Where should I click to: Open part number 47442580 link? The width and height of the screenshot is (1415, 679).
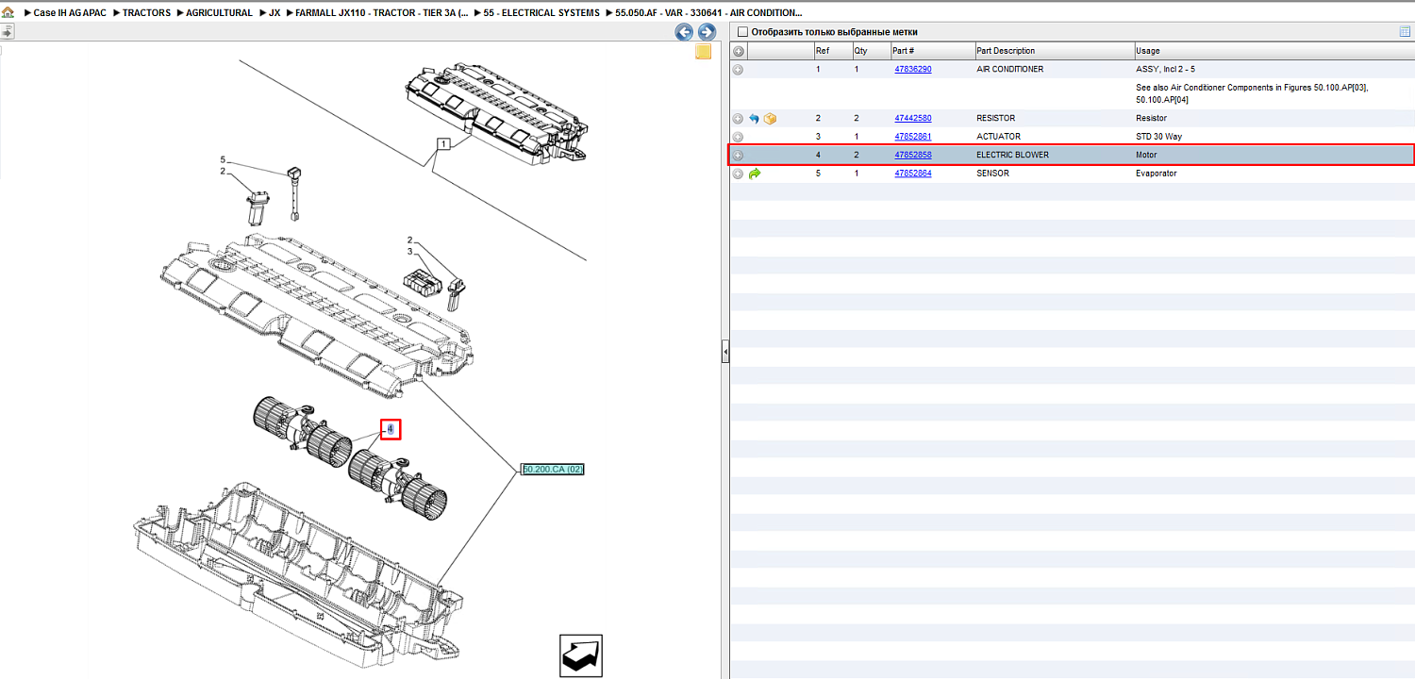click(x=913, y=119)
